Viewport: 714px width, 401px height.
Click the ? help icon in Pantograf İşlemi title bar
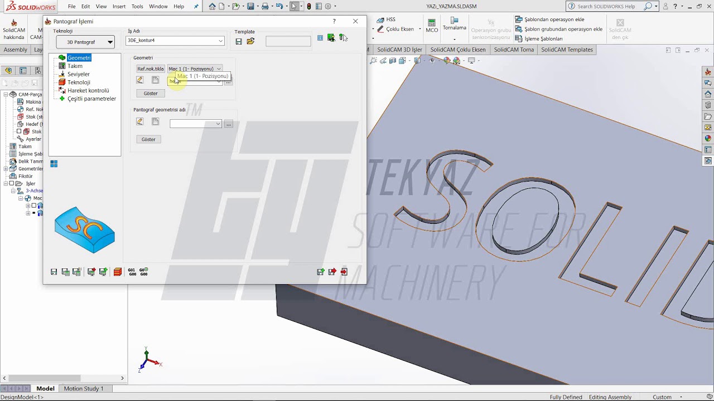coord(334,21)
